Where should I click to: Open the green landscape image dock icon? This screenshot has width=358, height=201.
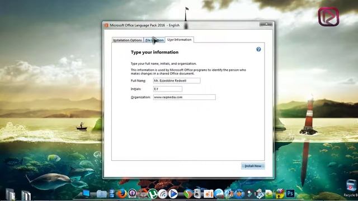pyautogui.click(x=269, y=194)
